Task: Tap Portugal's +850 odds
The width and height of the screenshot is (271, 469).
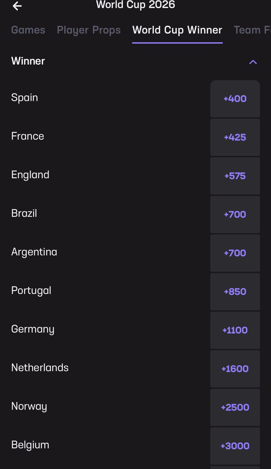Action: (235, 292)
